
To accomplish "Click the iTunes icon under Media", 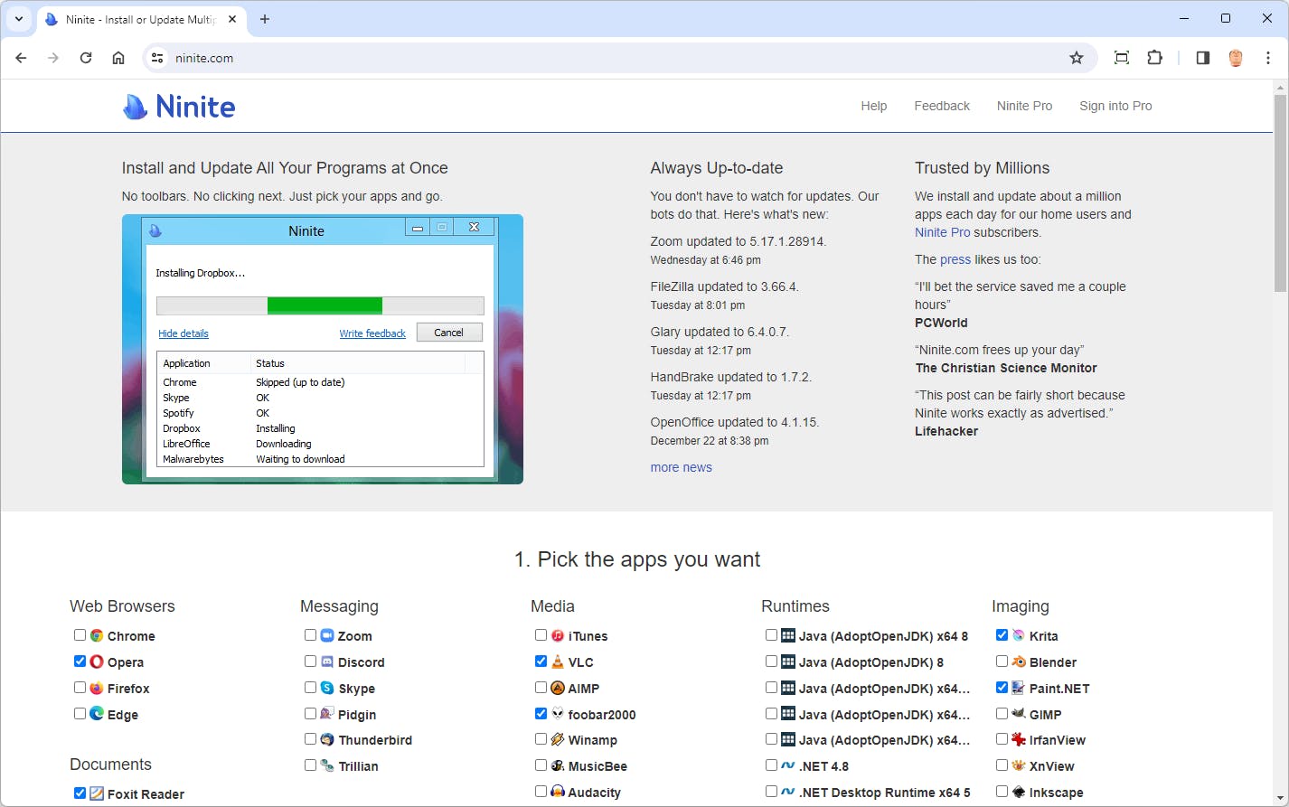I will (x=558, y=635).
